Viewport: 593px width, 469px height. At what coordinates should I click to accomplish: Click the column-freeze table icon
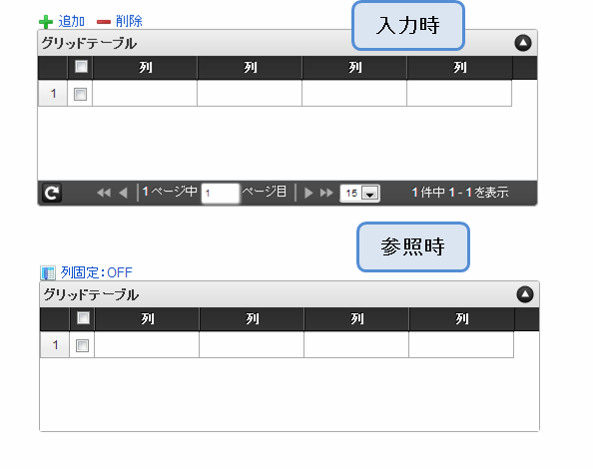coord(48,272)
